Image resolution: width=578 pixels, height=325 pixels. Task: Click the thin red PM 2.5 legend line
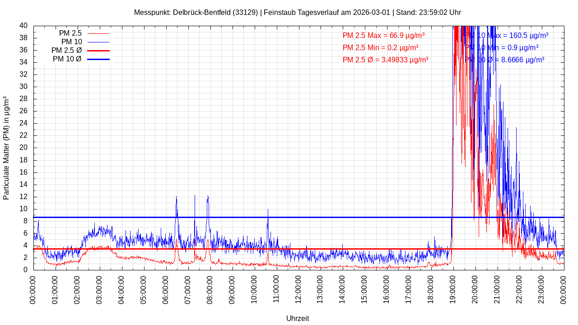tap(98, 33)
